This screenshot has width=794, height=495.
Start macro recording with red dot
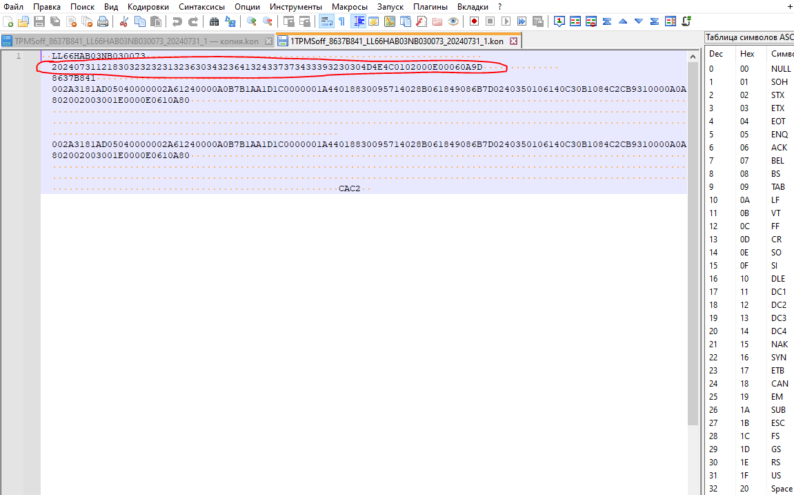pyautogui.click(x=474, y=21)
